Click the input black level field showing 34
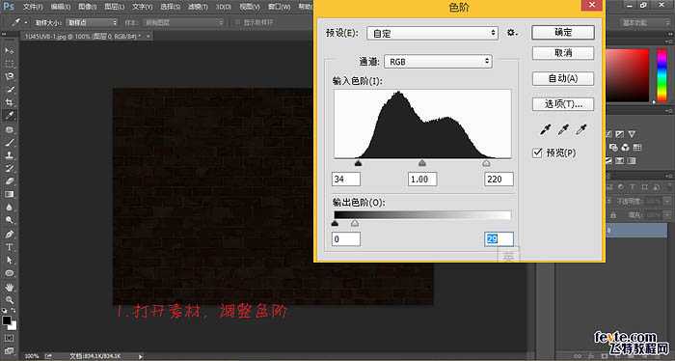675x361 pixels. click(346, 180)
